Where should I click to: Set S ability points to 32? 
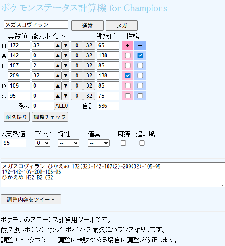[x=89, y=96]
